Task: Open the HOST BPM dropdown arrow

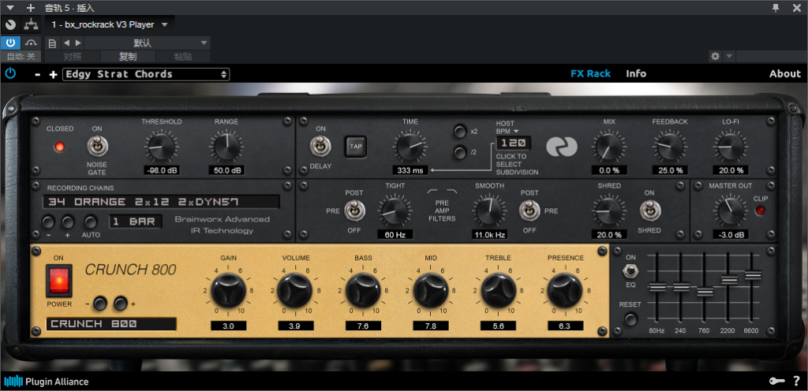Action: (516, 132)
